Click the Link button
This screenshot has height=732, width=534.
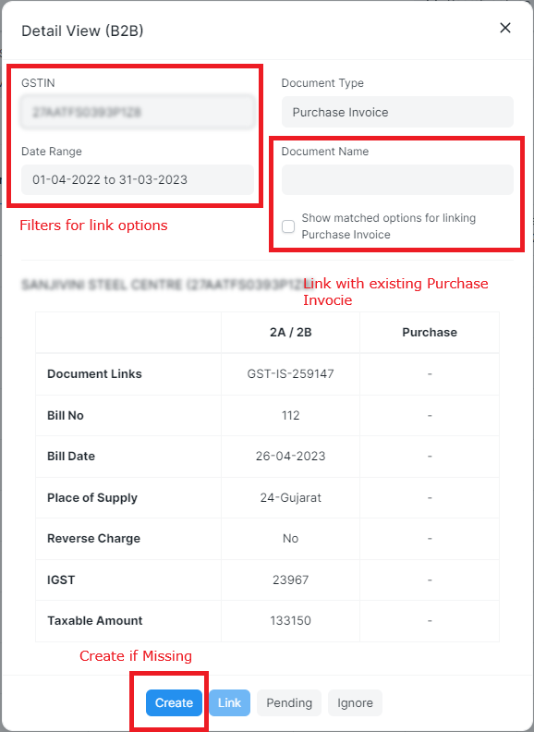(x=230, y=702)
